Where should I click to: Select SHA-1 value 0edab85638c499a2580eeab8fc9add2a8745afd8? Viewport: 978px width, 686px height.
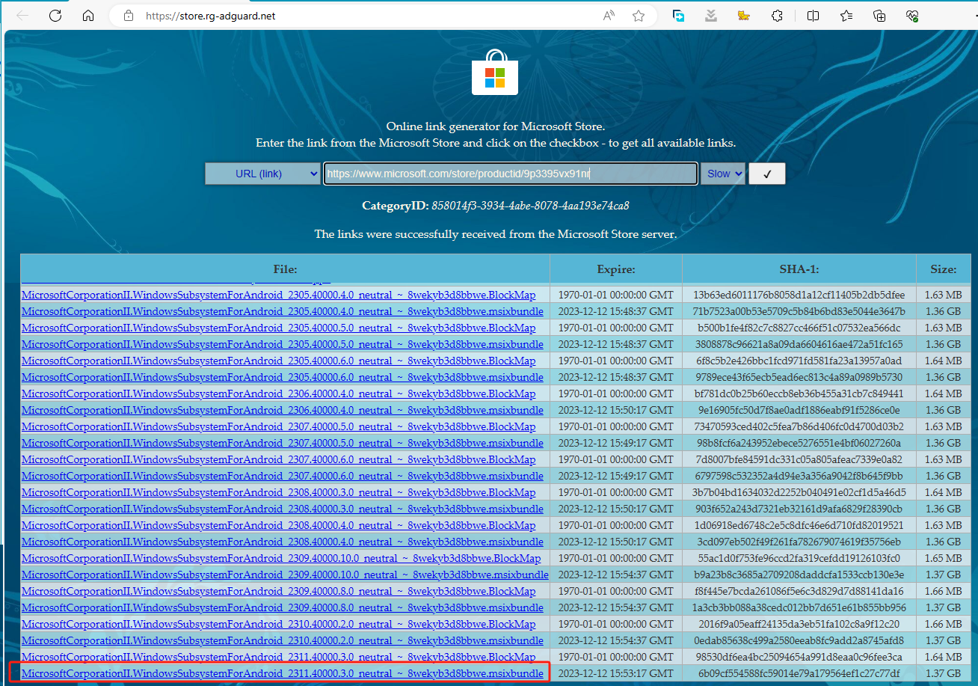799,640
